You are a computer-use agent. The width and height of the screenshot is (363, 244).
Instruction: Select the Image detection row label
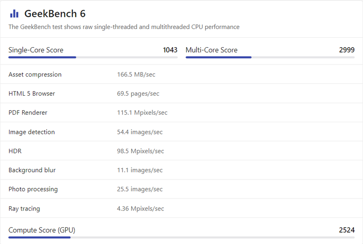pos(32,132)
